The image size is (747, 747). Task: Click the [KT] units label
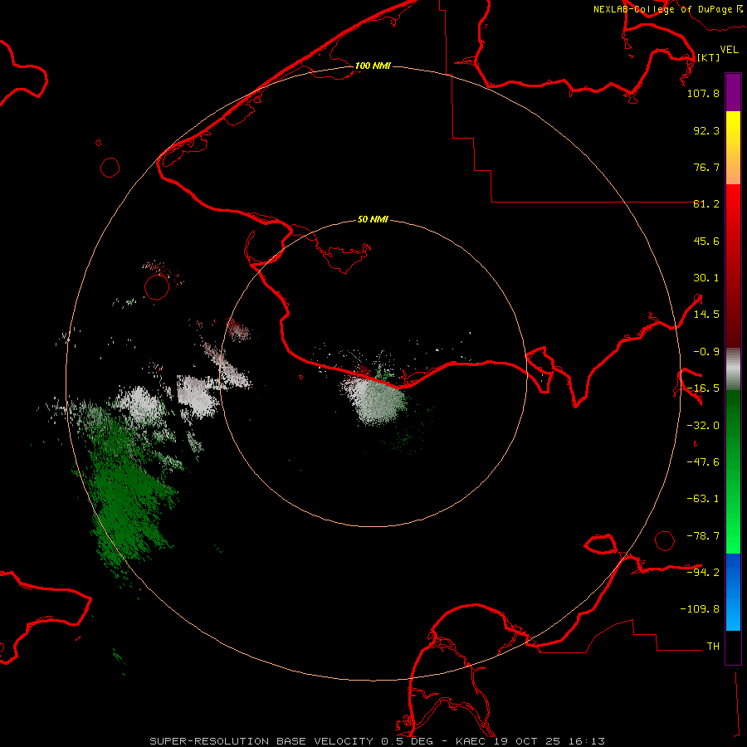pos(709,57)
